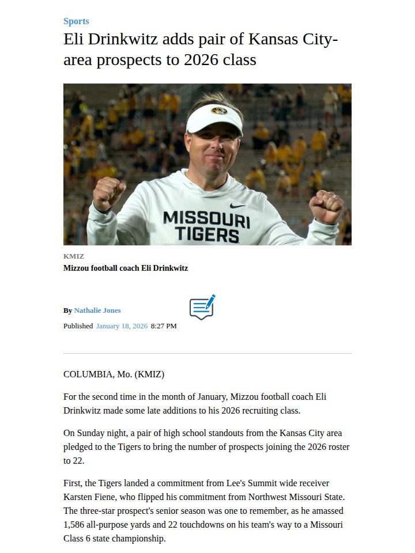Viewport: 415px width, 553px height.
Task: Click the Missouri Tigers text on the hoodie
Action: pos(206,227)
